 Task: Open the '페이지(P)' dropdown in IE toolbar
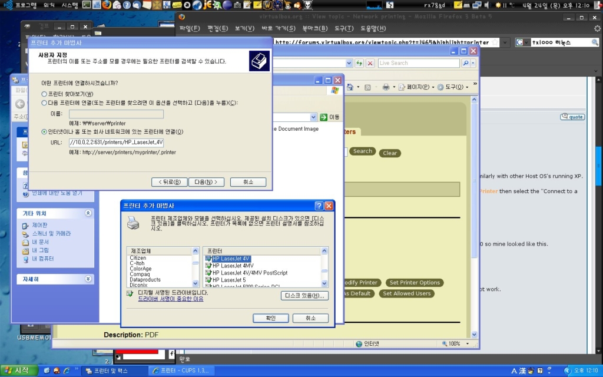point(433,87)
